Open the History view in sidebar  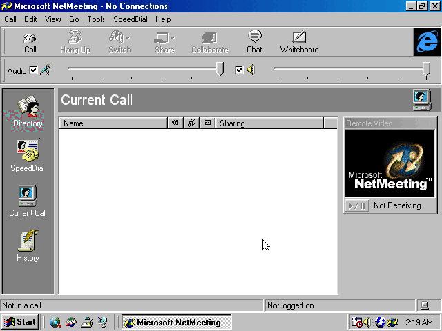pos(28,245)
